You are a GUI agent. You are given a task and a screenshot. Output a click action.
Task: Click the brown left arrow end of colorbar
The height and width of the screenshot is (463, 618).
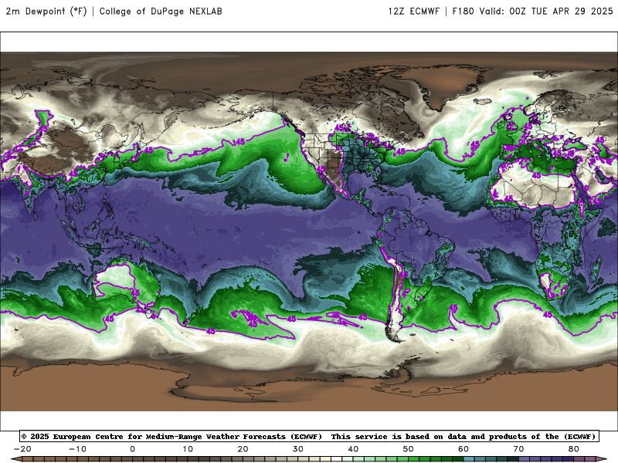pos(16,459)
